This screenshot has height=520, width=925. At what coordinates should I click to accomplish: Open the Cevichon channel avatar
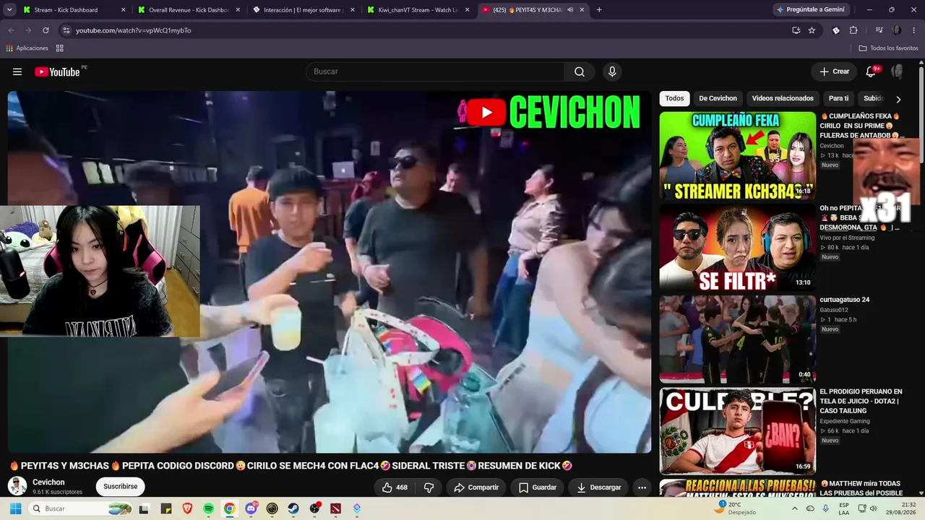[x=17, y=486]
